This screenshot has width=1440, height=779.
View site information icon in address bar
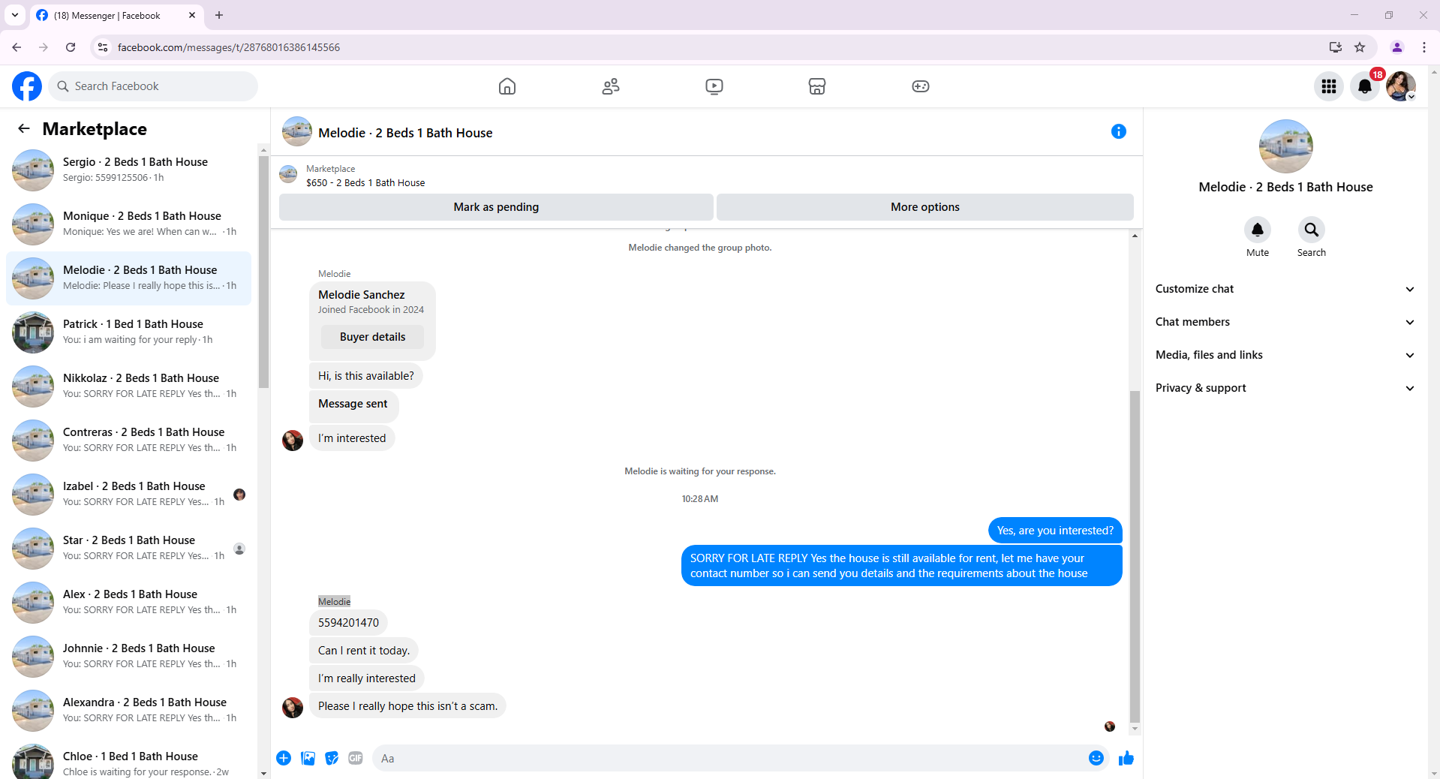(103, 47)
